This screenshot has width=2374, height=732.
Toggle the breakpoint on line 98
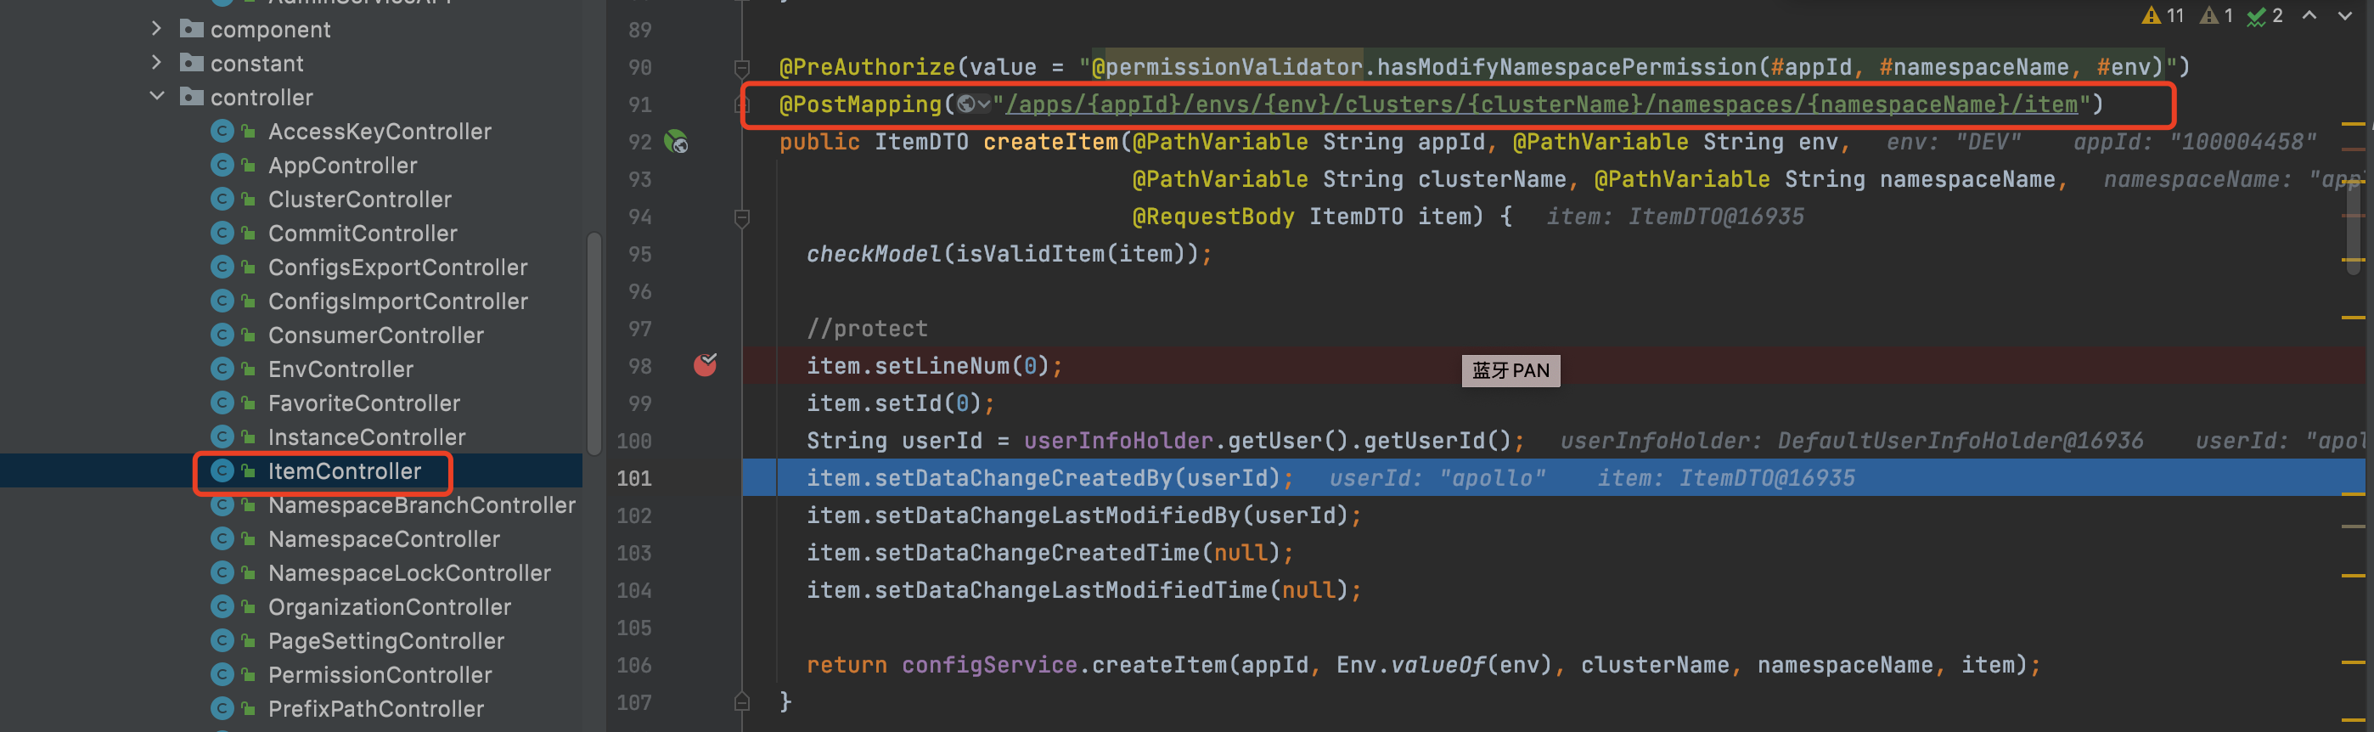pyautogui.click(x=705, y=365)
